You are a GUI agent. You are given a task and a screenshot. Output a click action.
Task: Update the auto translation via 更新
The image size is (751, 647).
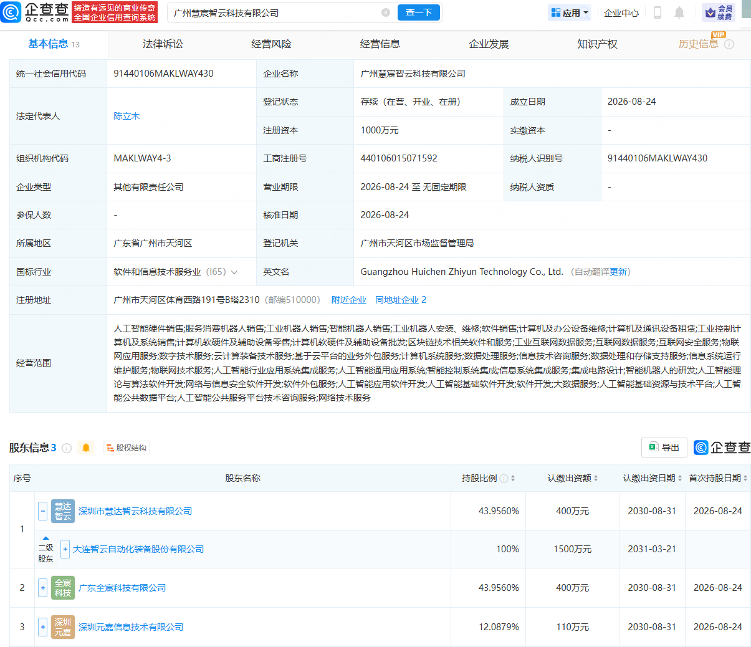[618, 272]
